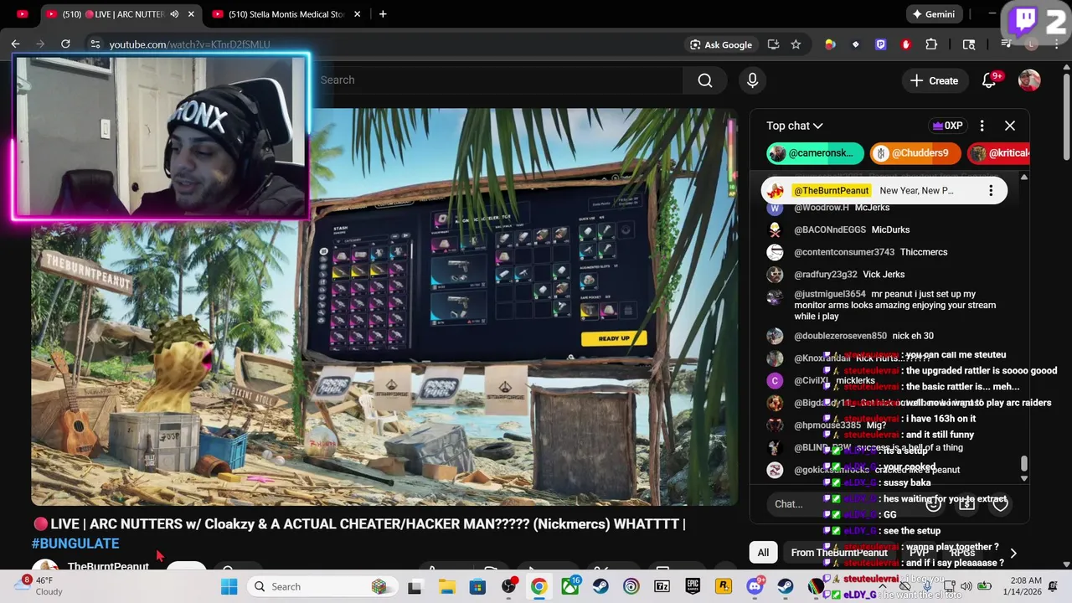1072x603 pixels.
Task: Open the Chrome three-dot menu
Action: (x=1057, y=44)
